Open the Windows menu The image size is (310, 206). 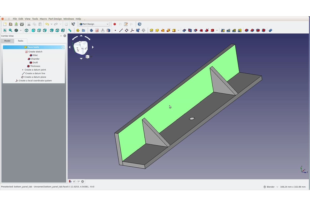(69, 19)
